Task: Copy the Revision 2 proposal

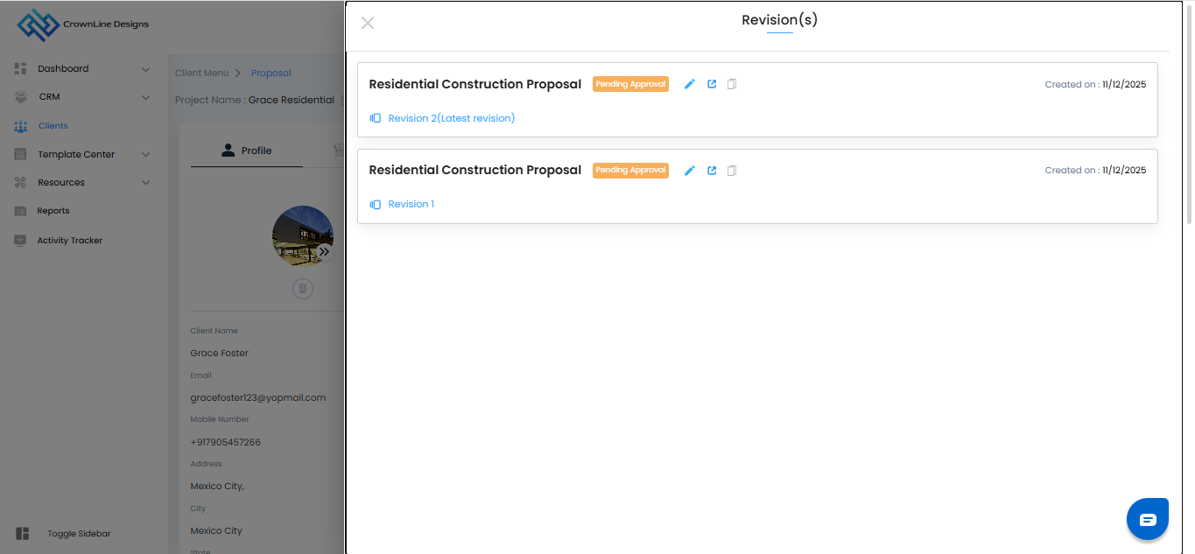Action: tap(732, 84)
